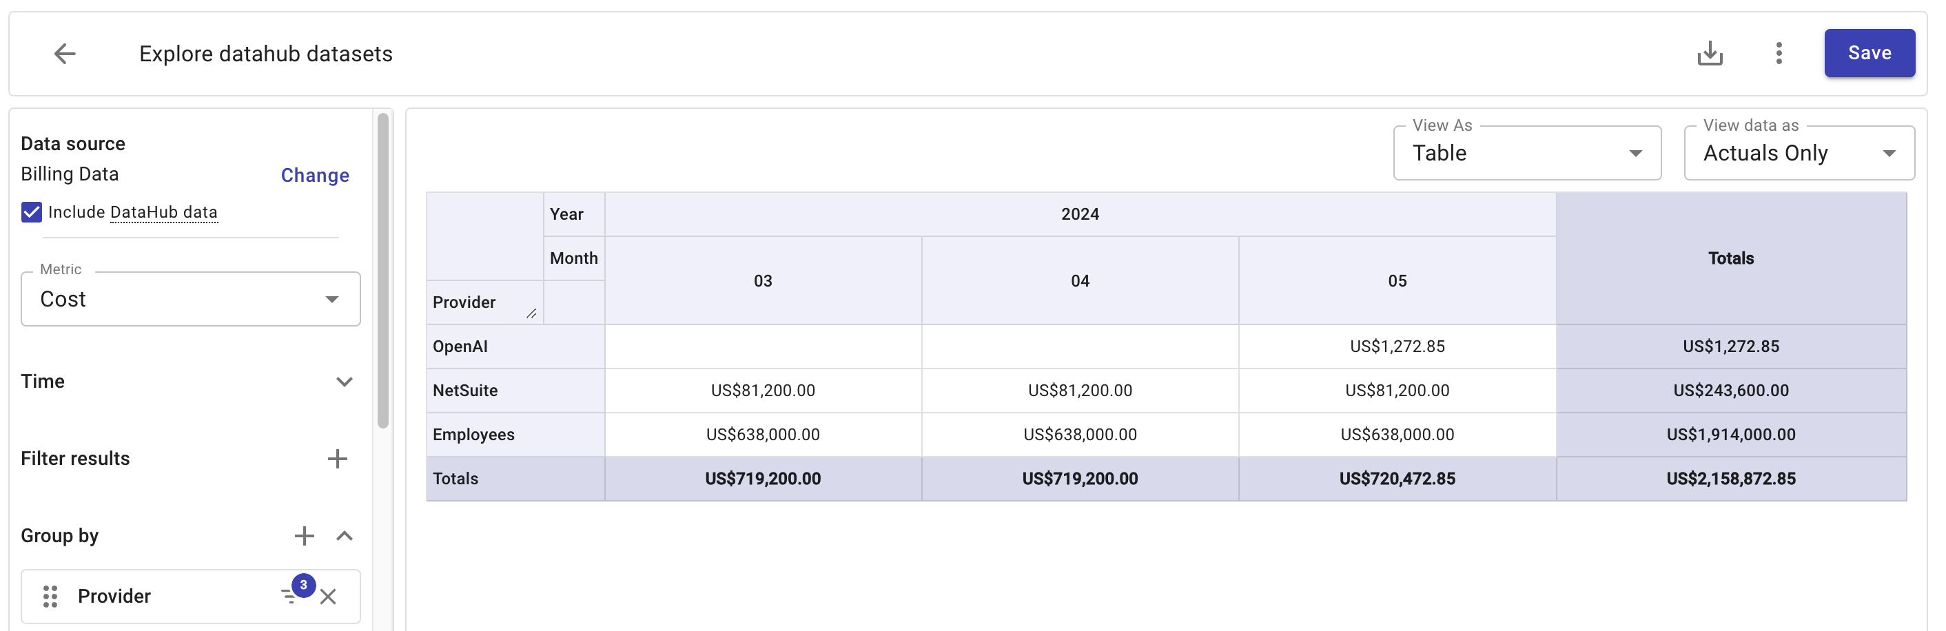Open the three-dot more options menu

(x=1779, y=54)
